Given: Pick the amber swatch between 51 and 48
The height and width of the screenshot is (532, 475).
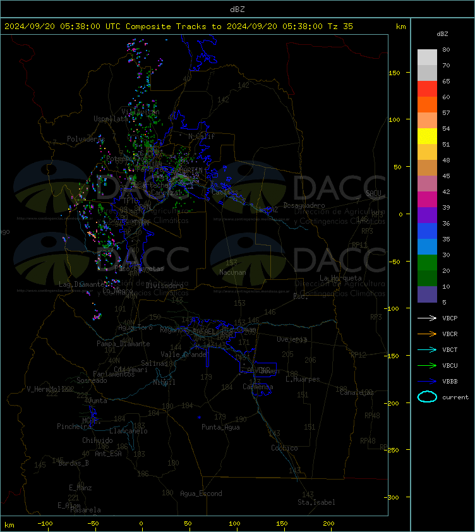Looking at the screenshot, I should 427,152.
